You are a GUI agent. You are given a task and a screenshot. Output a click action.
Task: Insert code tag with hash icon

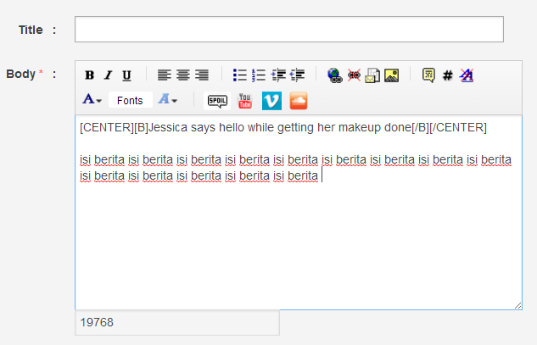[x=447, y=75]
